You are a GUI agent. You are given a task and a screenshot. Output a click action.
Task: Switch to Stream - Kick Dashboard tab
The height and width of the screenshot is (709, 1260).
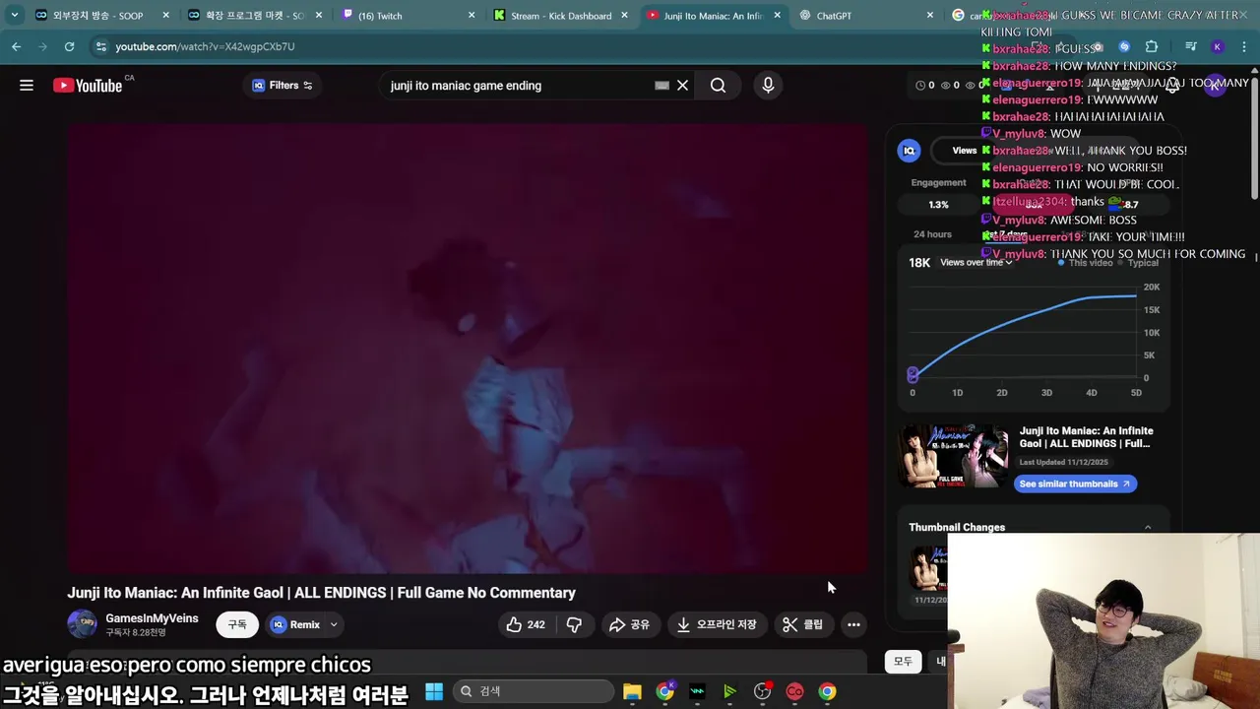point(561,16)
